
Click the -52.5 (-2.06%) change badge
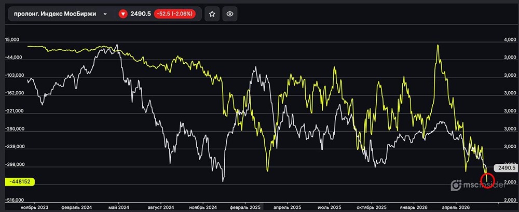pyautogui.click(x=175, y=14)
